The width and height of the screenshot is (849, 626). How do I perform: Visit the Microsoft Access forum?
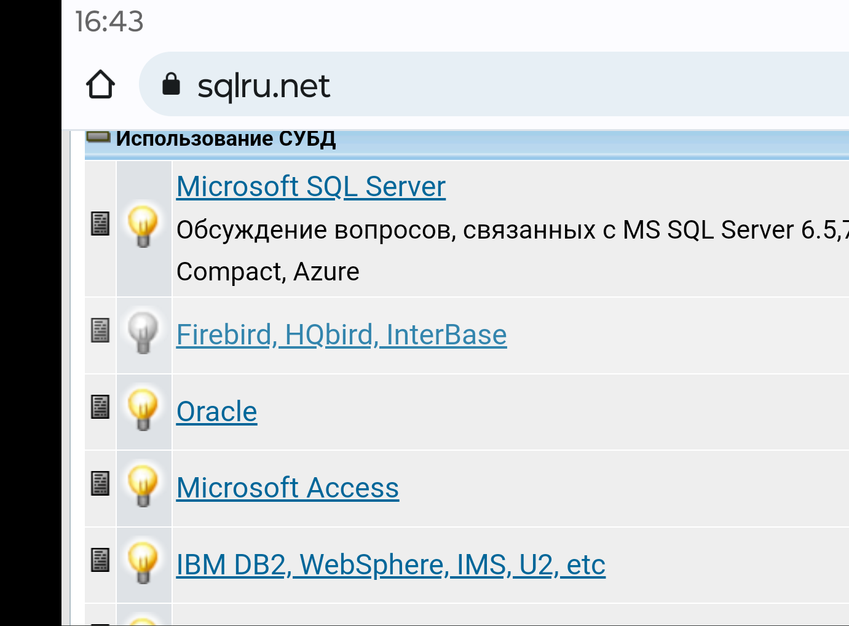287,488
